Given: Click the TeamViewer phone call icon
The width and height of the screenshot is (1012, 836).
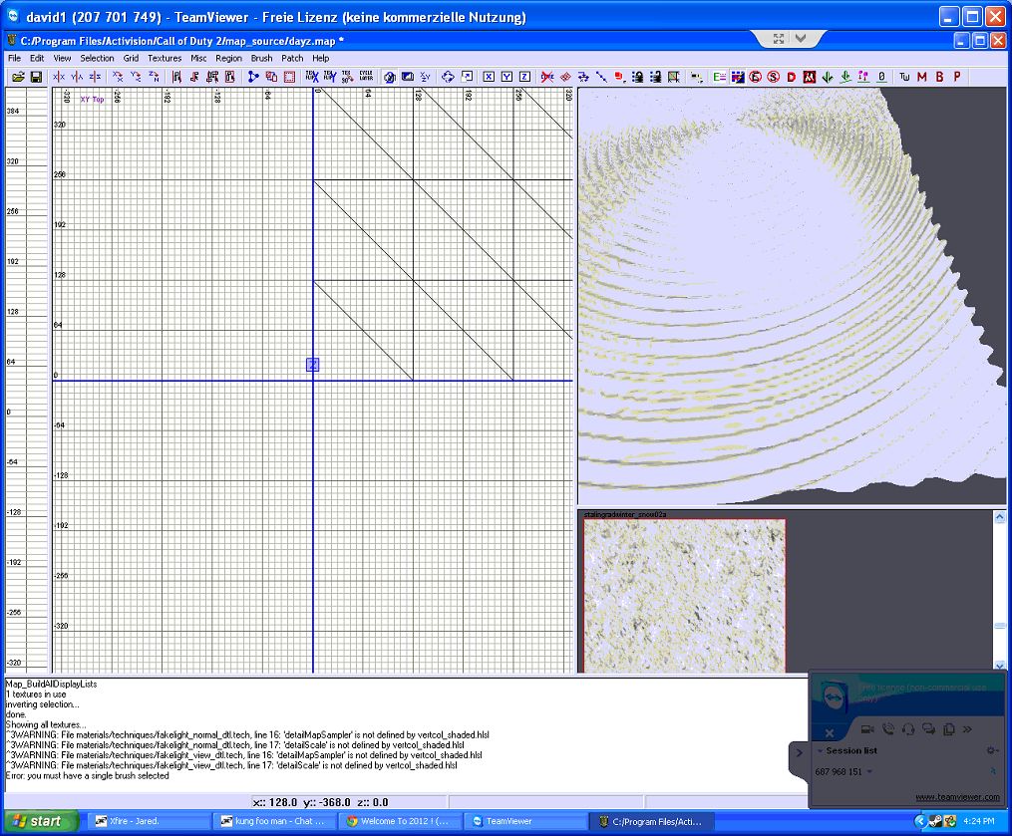Looking at the screenshot, I should [888, 729].
